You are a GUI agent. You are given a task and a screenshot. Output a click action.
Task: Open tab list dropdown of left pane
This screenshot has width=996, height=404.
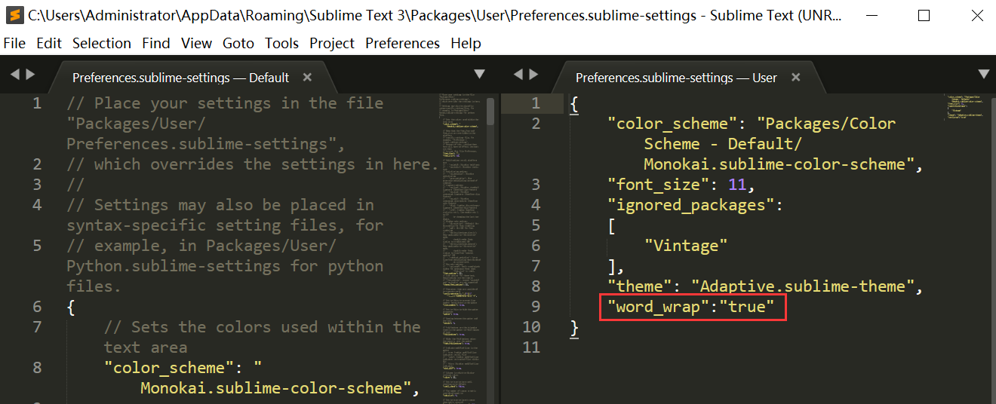click(479, 74)
